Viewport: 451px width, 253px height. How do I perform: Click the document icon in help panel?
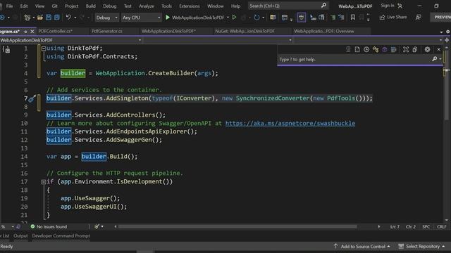click(x=357, y=50)
